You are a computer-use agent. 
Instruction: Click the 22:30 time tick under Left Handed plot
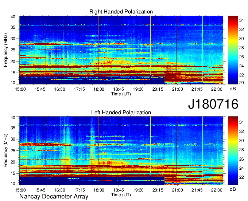click(217, 190)
